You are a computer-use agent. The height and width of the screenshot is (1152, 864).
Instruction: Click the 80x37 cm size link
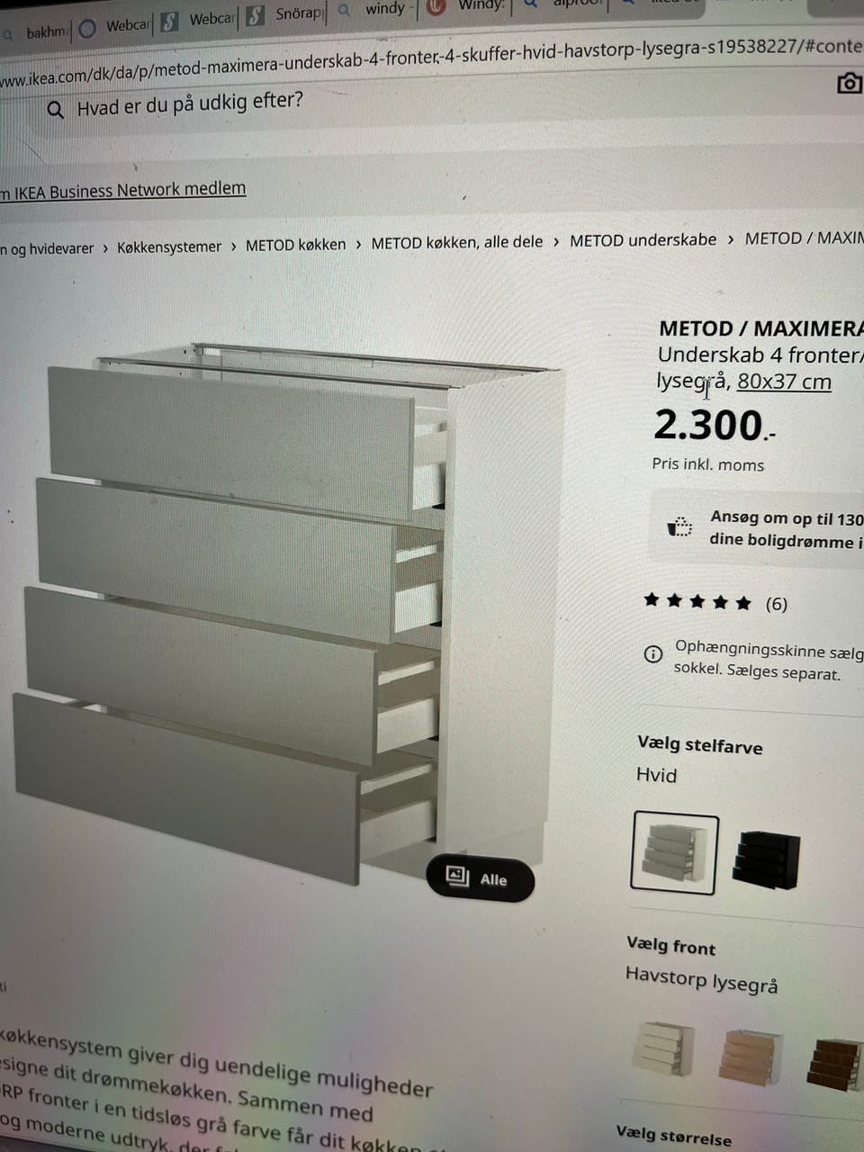pos(784,382)
